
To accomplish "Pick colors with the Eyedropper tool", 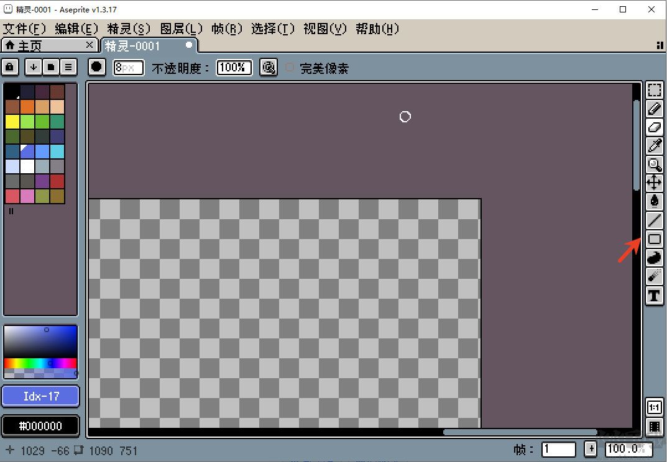I will coord(653,145).
